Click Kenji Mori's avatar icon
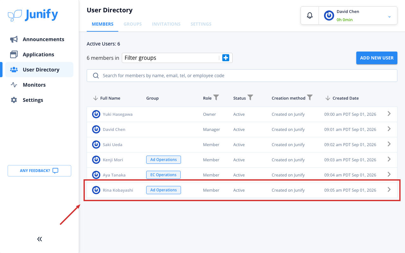This screenshot has height=253, width=405. (x=96, y=160)
